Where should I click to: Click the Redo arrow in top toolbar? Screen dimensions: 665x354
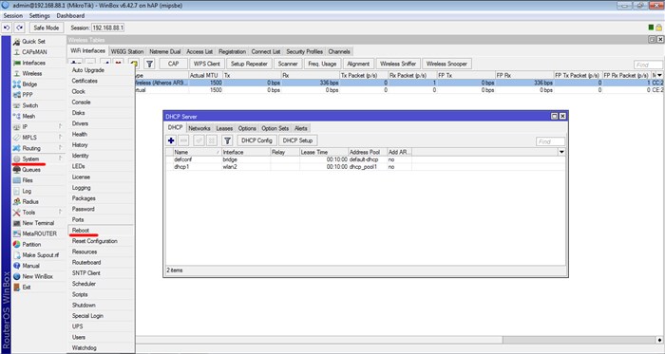(20, 28)
